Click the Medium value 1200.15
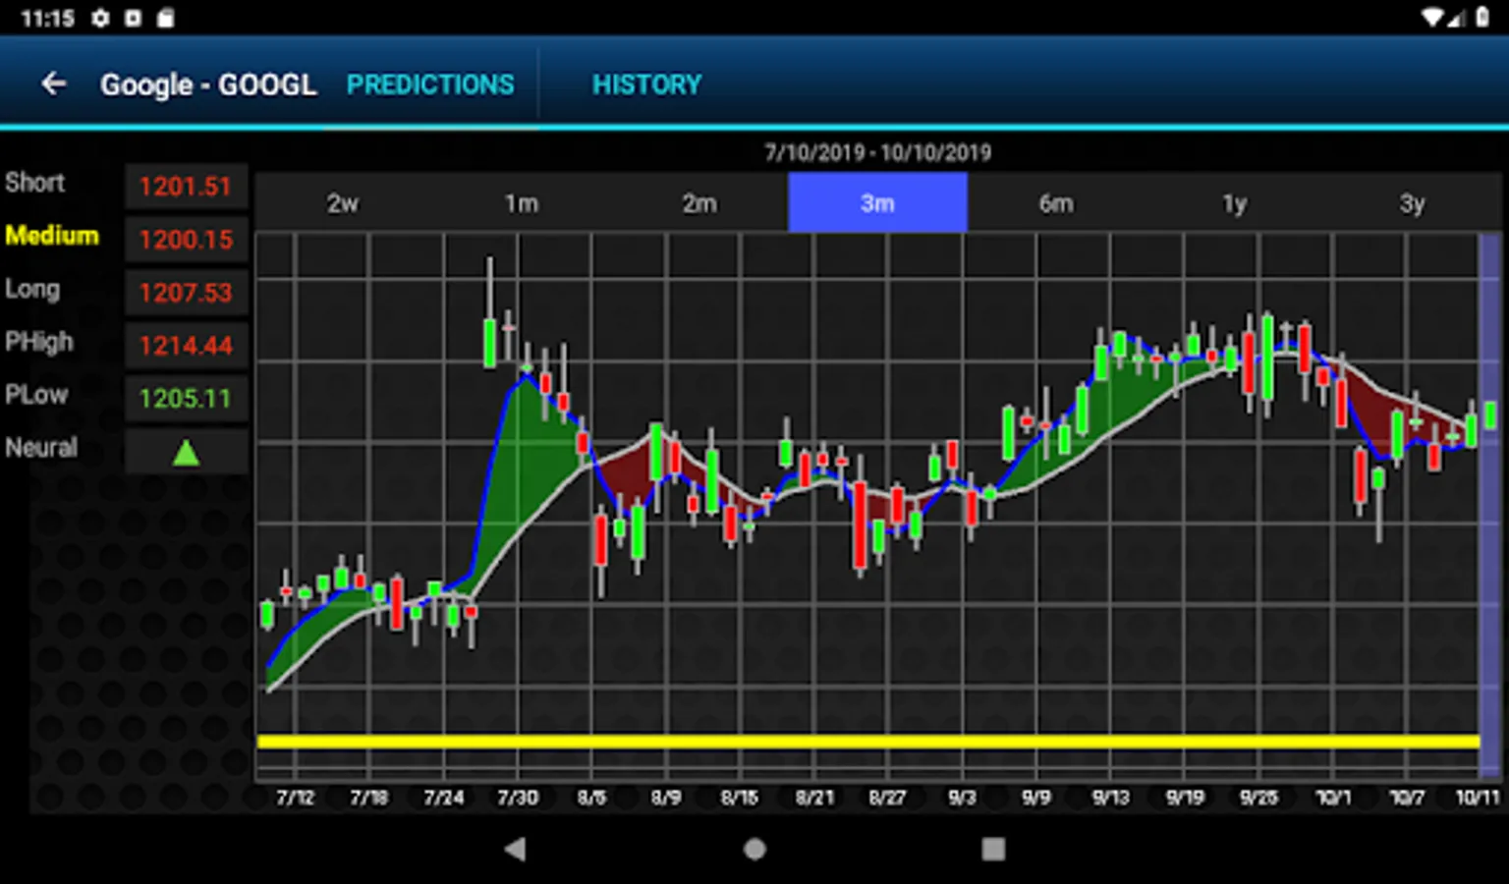 (186, 240)
